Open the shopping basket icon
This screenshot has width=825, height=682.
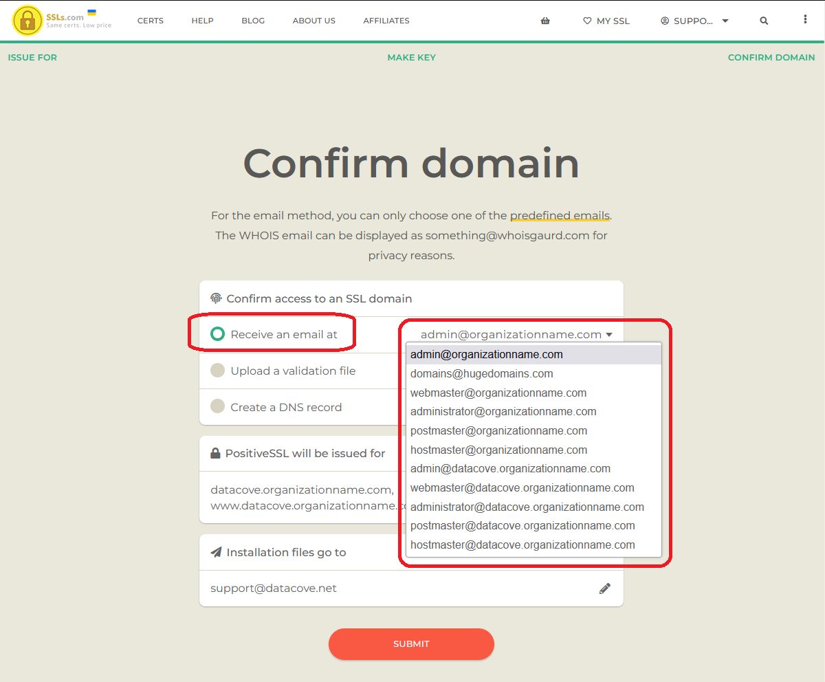(x=545, y=21)
